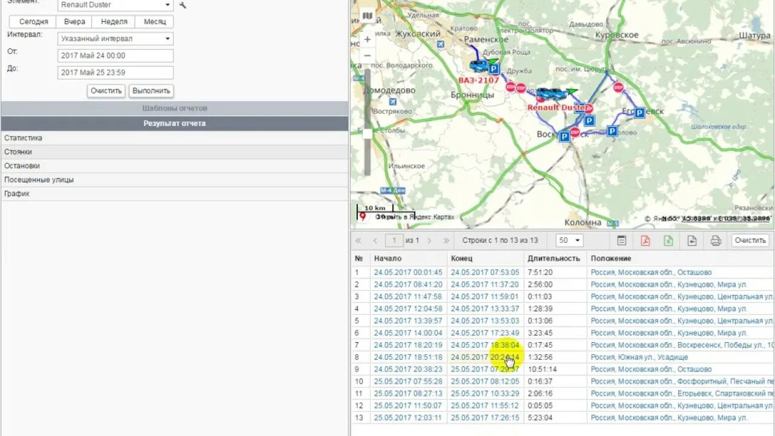Go to the last results page

(x=446, y=240)
